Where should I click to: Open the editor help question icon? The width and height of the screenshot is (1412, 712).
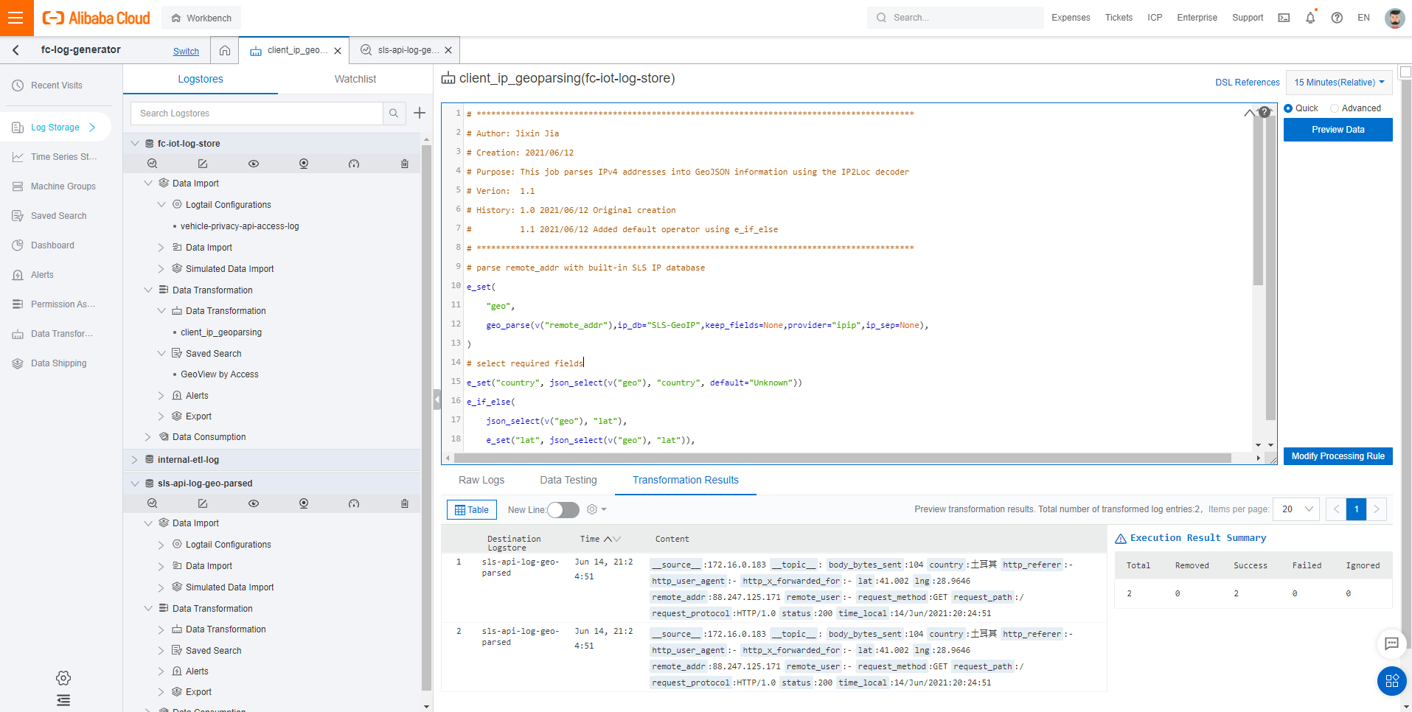point(1265,112)
